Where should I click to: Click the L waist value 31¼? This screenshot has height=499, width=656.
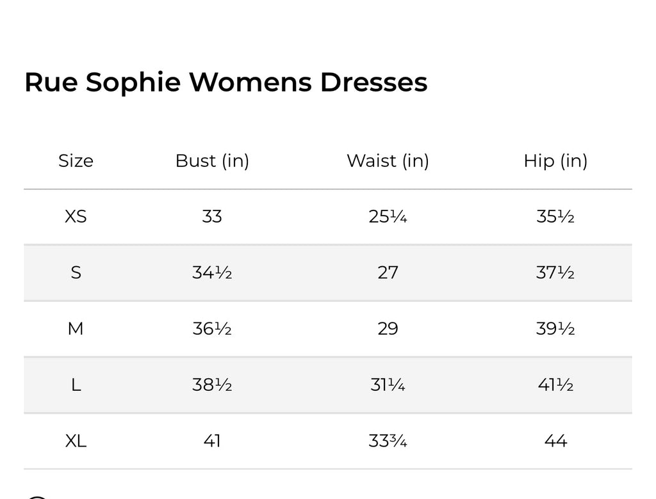(x=388, y=384)
